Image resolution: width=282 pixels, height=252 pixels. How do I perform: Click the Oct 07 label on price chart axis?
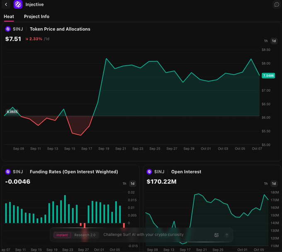(x=257, y=149)
